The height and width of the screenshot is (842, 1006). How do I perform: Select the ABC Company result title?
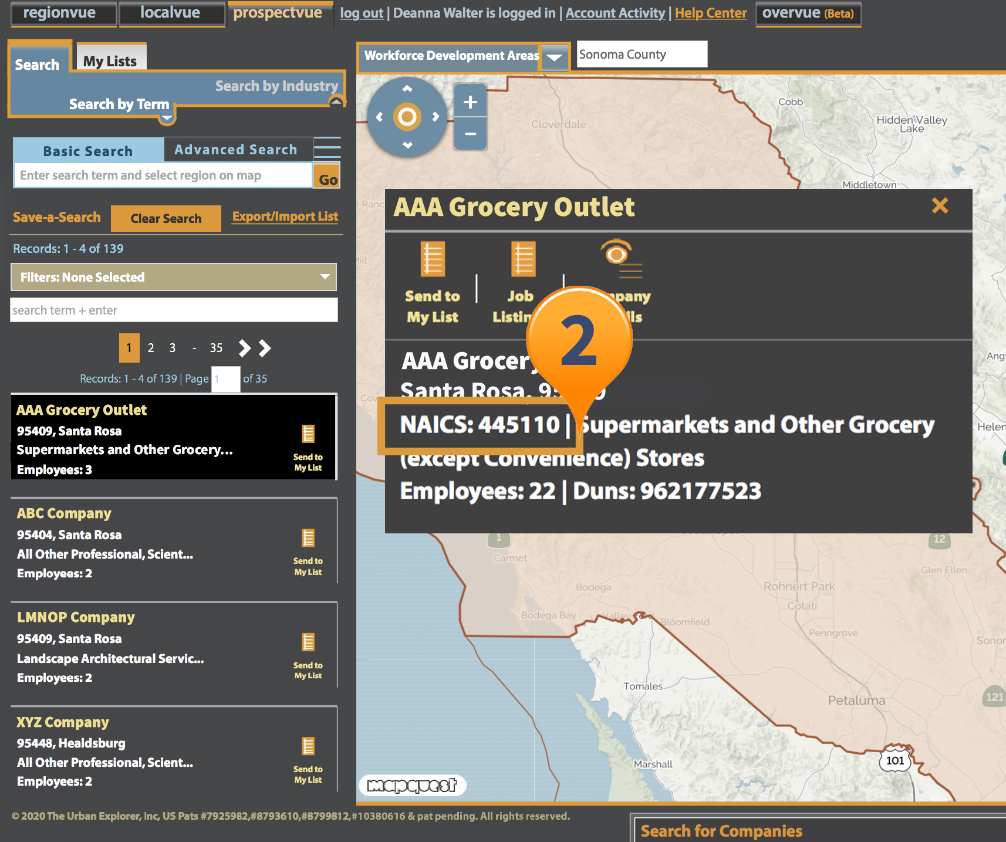pos(64,513)
